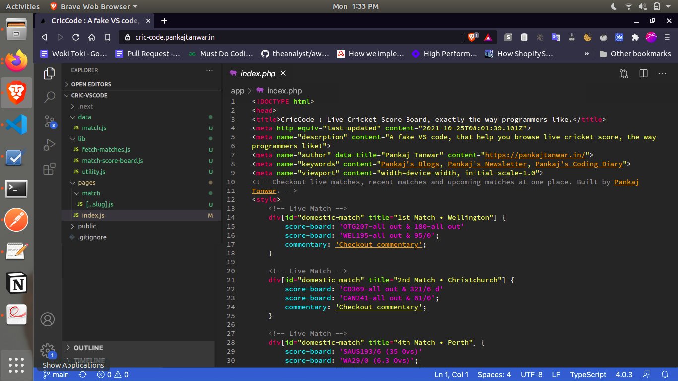Click the Activities menu
Image resolution: width=678 pixels, height=381 pixels.
(x=22, y=6)
